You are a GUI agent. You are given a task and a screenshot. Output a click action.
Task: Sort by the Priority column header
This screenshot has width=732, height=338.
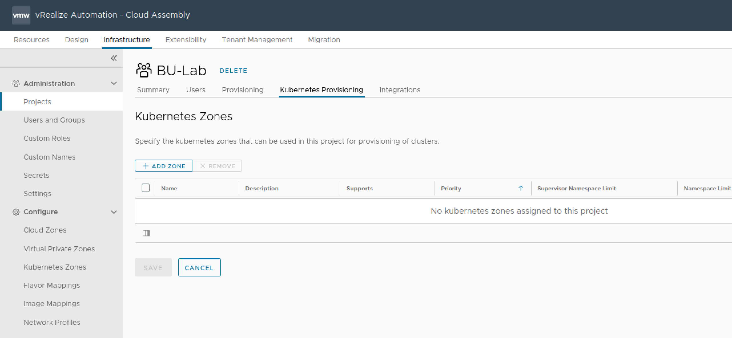pyautogui.click(x=451, y=188)
